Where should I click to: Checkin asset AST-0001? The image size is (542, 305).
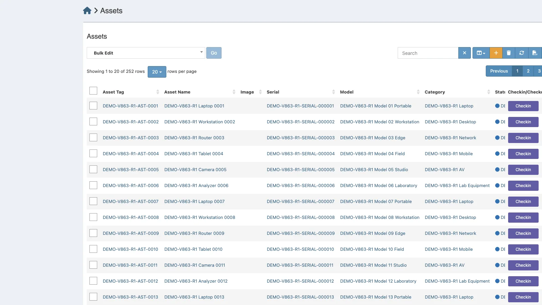click(523, 106)
